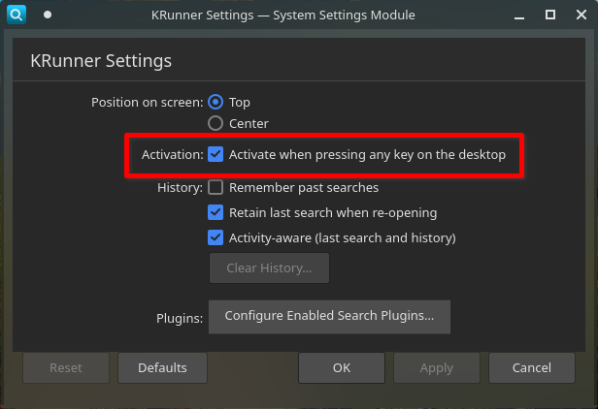598x409 pixels.
Task: Select the Top position radio button
Action: coord(216,102)
